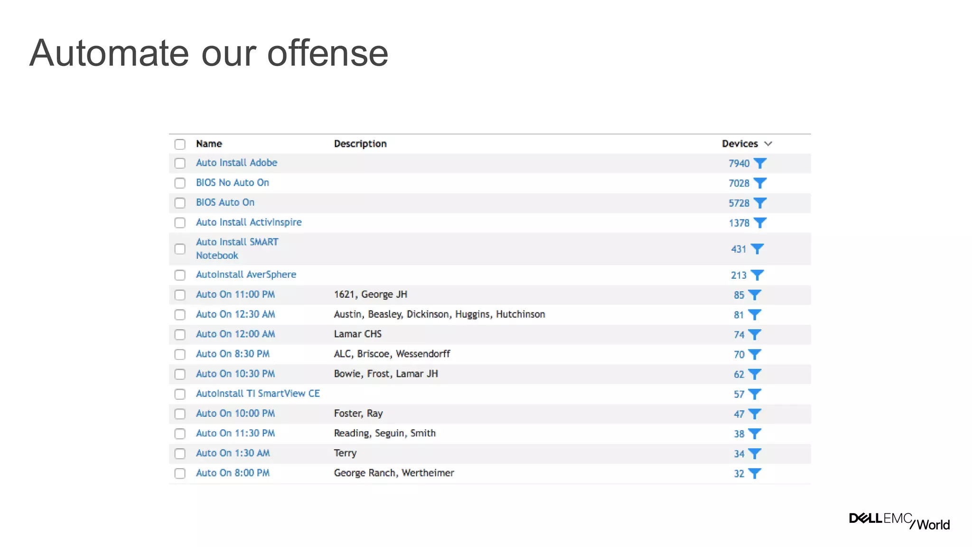The image size is (972, 547).
Task: Click the description 'Reading, Seguin, Smith'
Action: [384, 434]
